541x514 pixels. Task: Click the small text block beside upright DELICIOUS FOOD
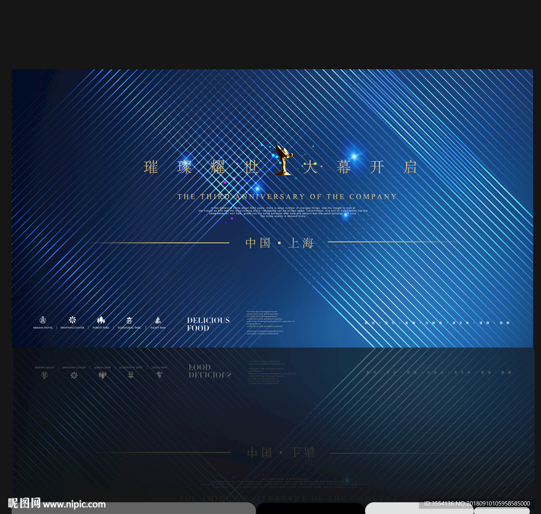(x=270, y=323)
